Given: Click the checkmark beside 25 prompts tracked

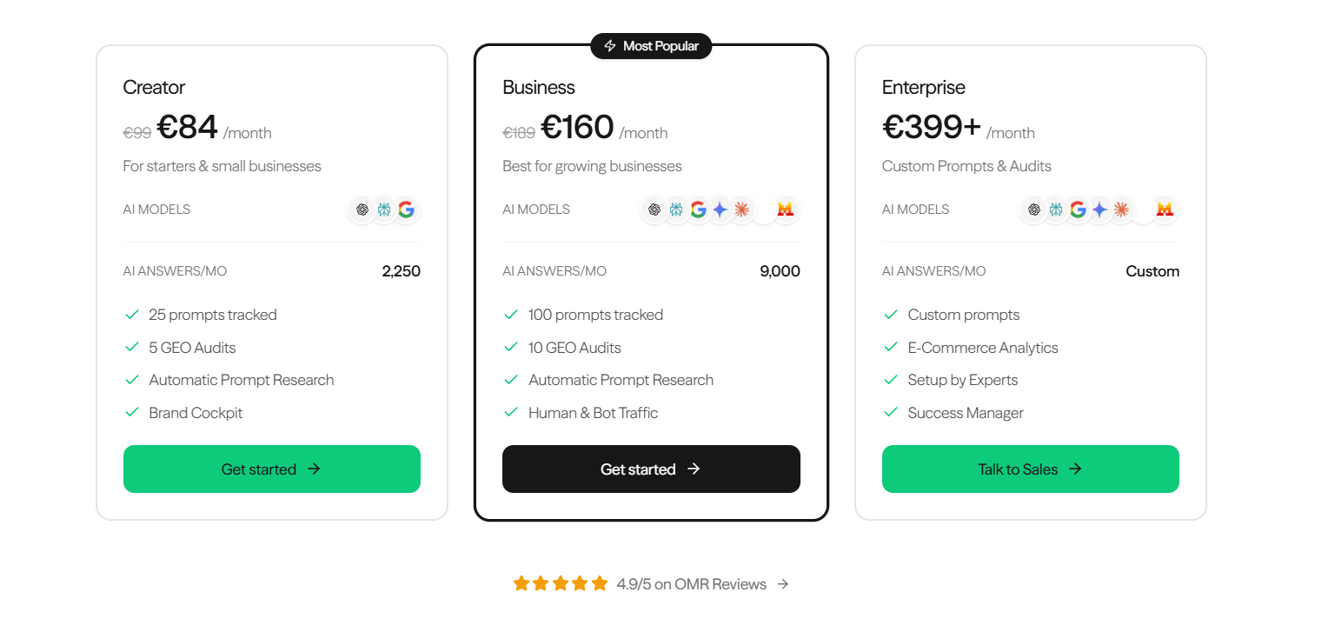Looking at the screenshot, I should 132,315.
